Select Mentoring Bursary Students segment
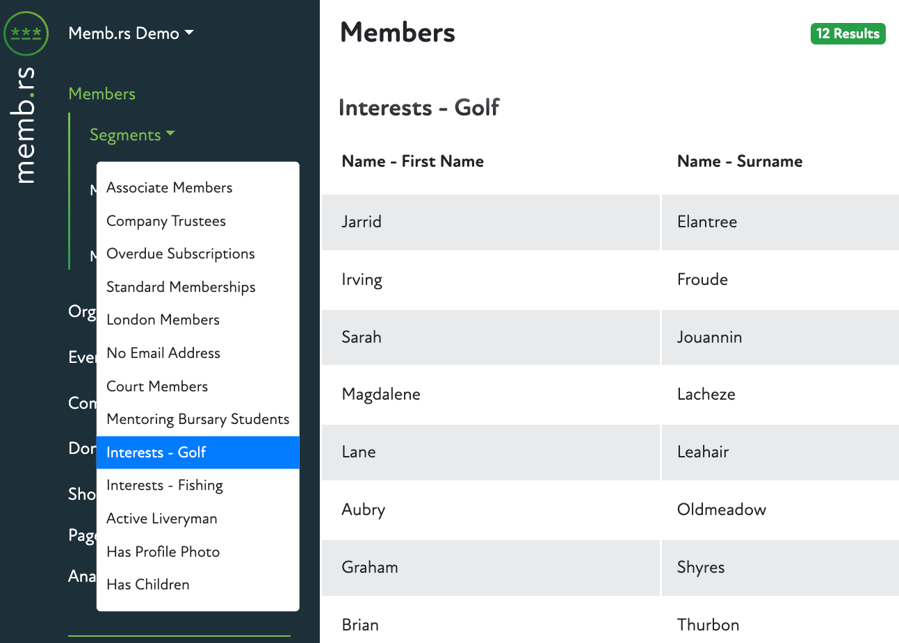The image size is (899, 643). click(197, 419)
